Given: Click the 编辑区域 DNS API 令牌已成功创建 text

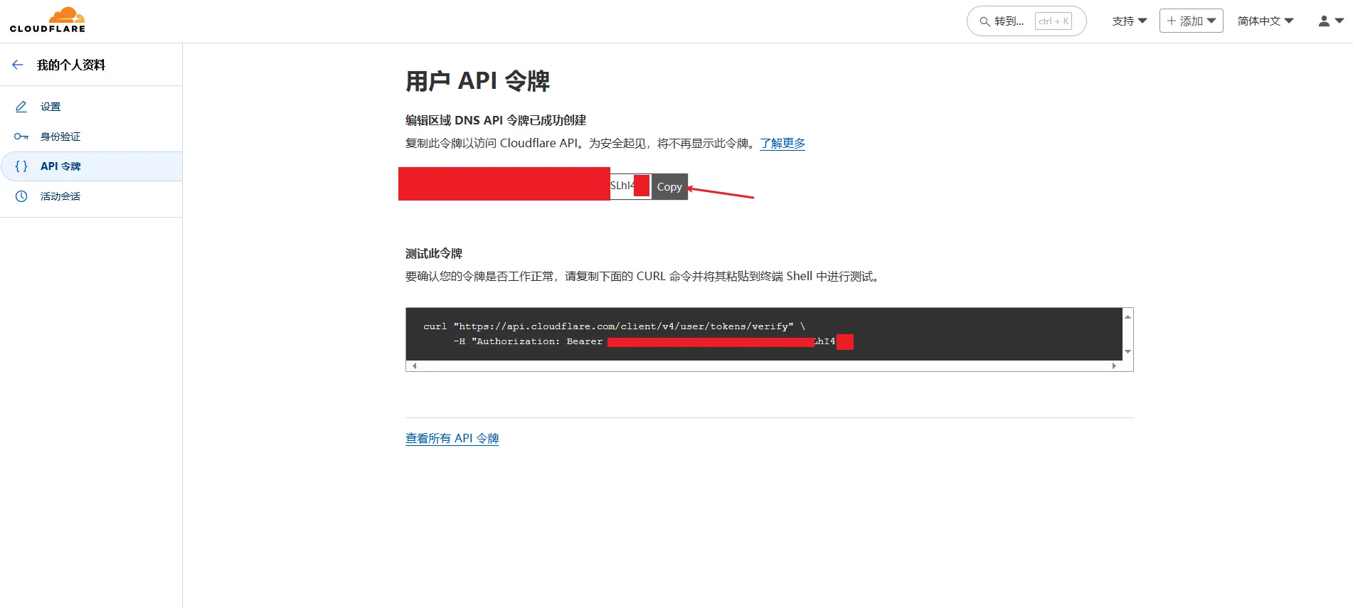Looking at the screenshot, I should (x=496, y=120).
